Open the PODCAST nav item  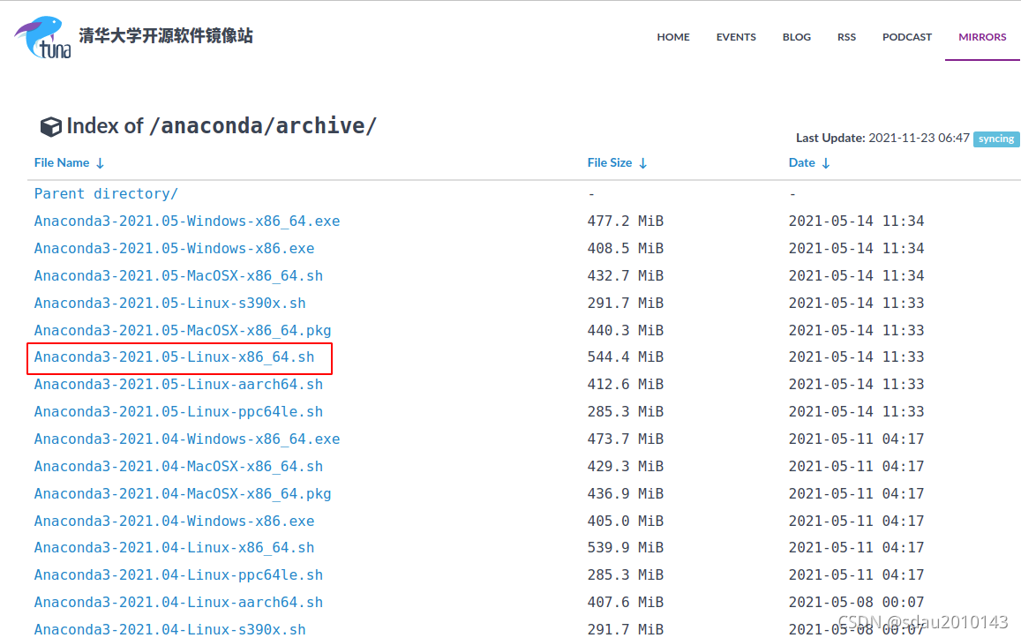coord(907,37)
